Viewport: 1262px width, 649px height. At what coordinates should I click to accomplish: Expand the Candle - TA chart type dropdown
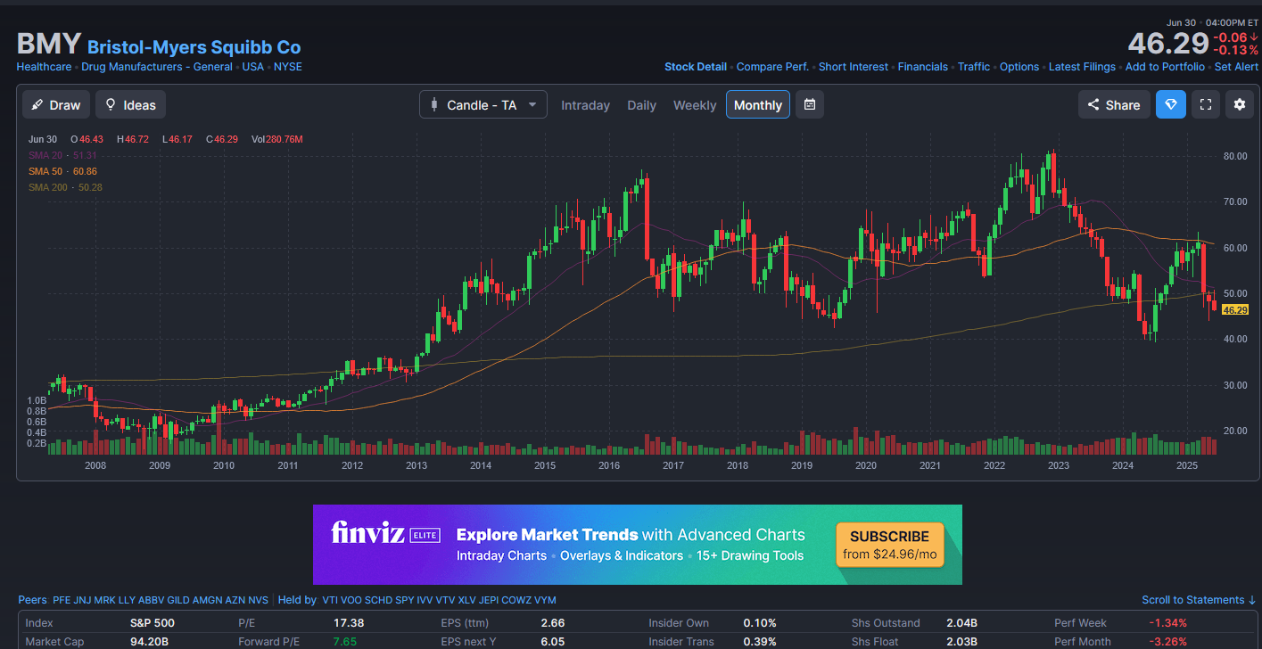tap(483, 104)
